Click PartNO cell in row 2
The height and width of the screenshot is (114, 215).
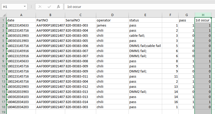click(x=50, y=25)
